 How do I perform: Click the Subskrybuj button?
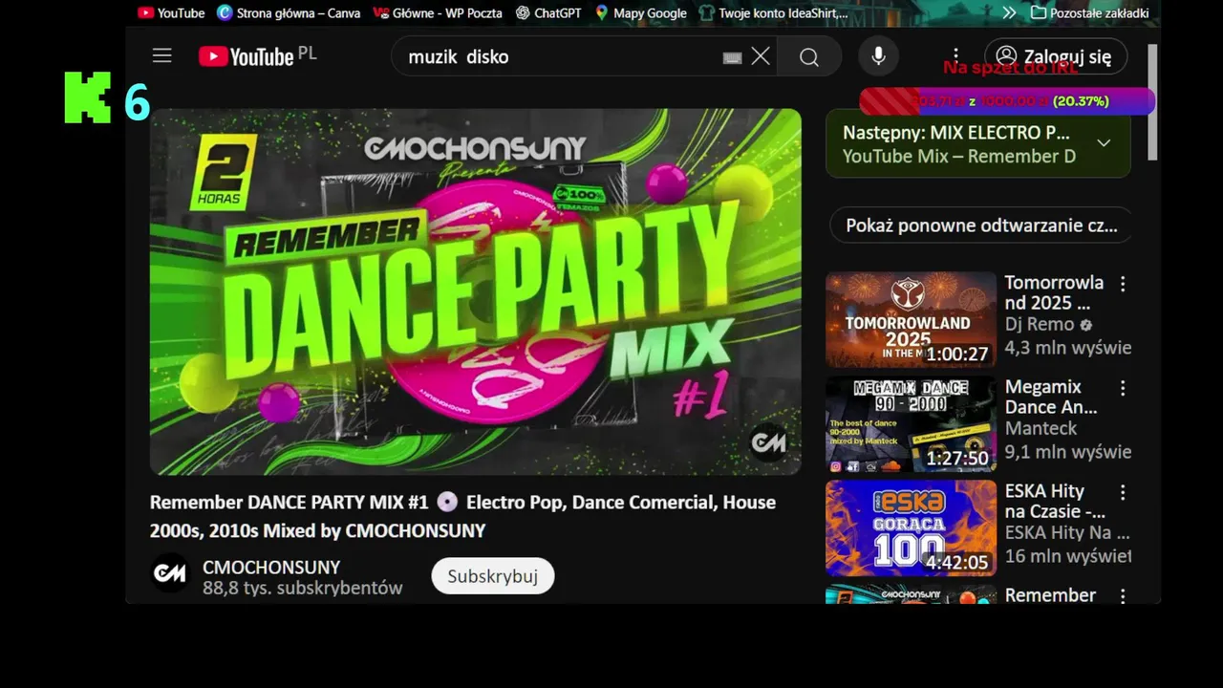492,576
